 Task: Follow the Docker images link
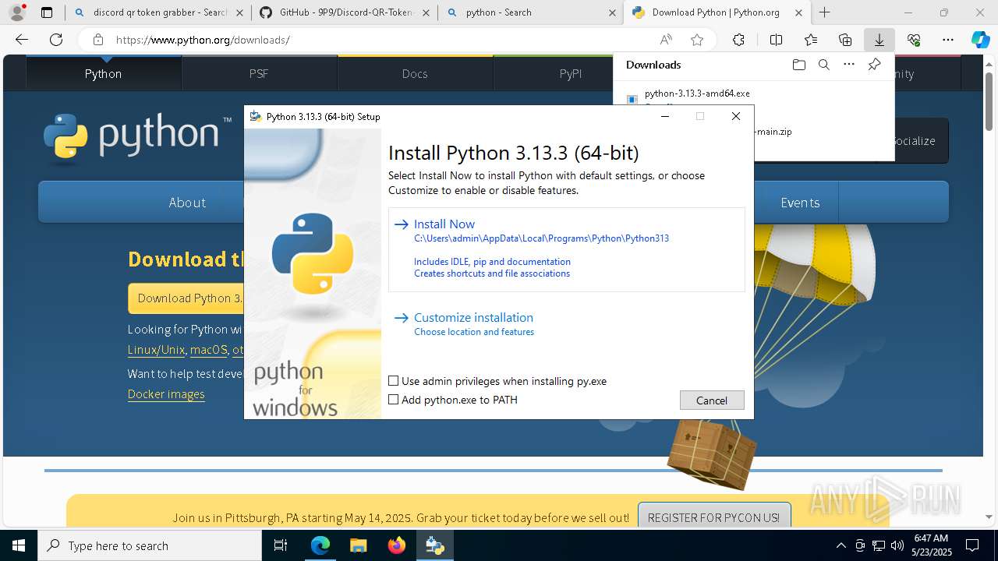tap(166, 393)
